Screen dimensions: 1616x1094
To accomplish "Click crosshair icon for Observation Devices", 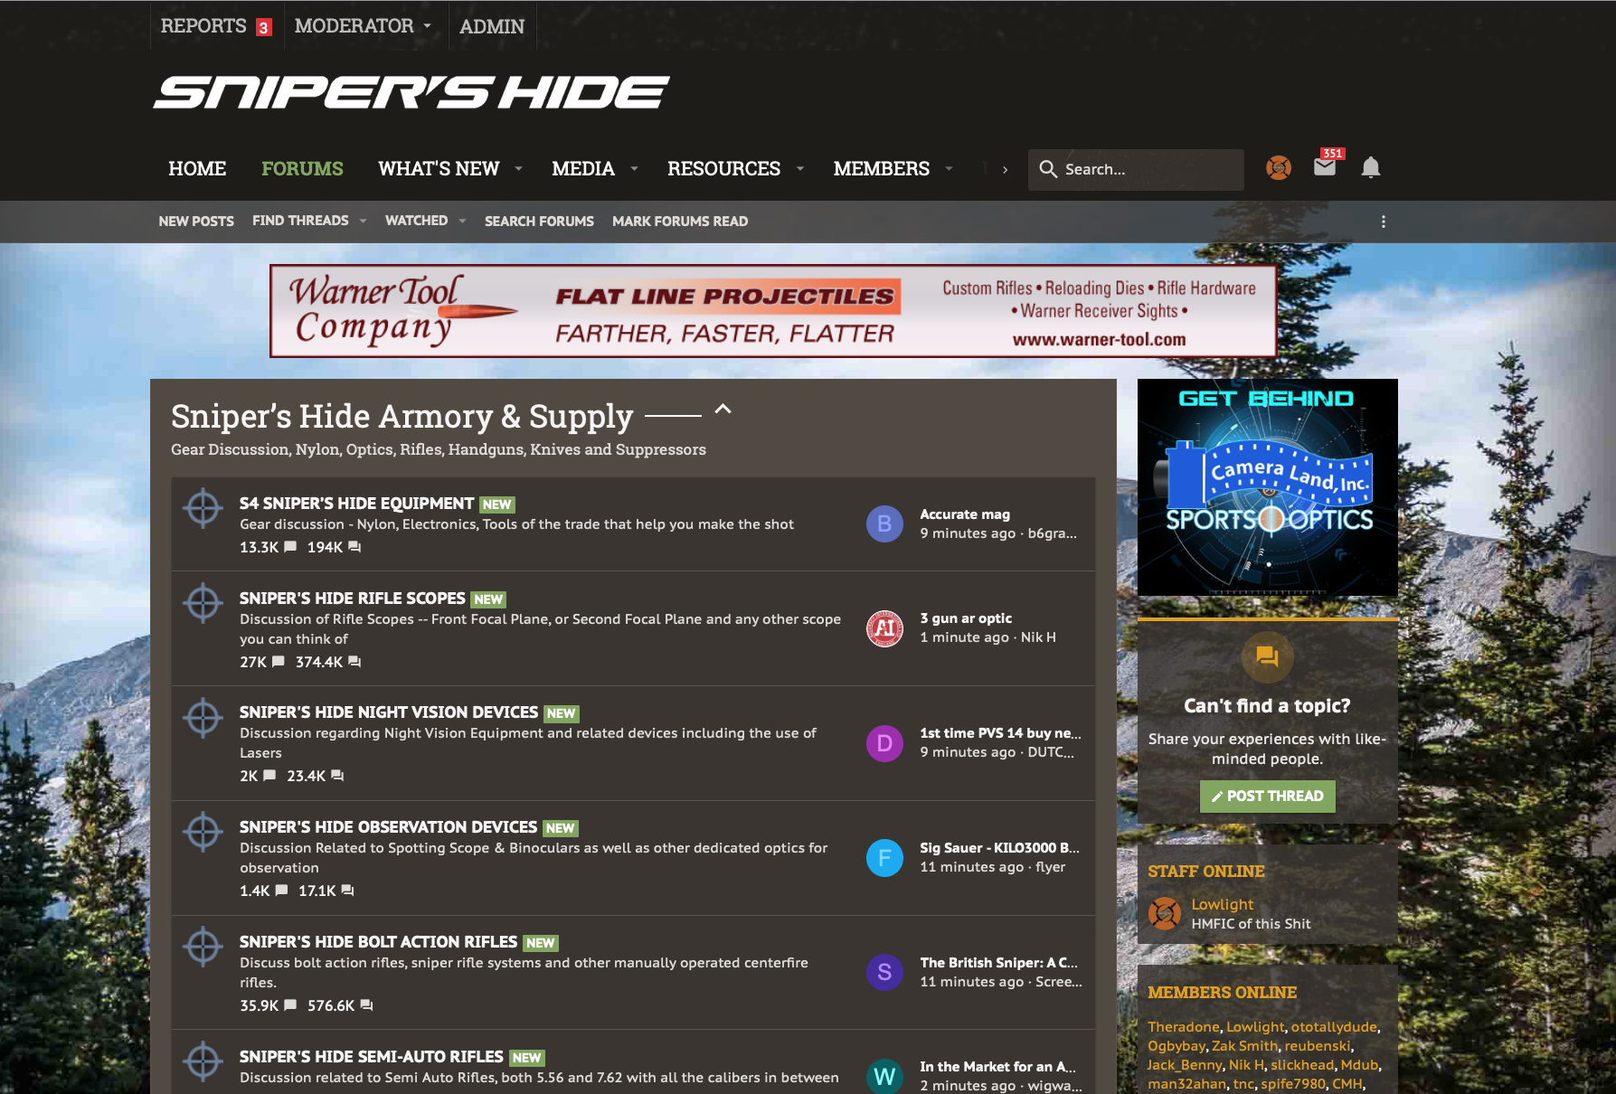I will [203, 832].
